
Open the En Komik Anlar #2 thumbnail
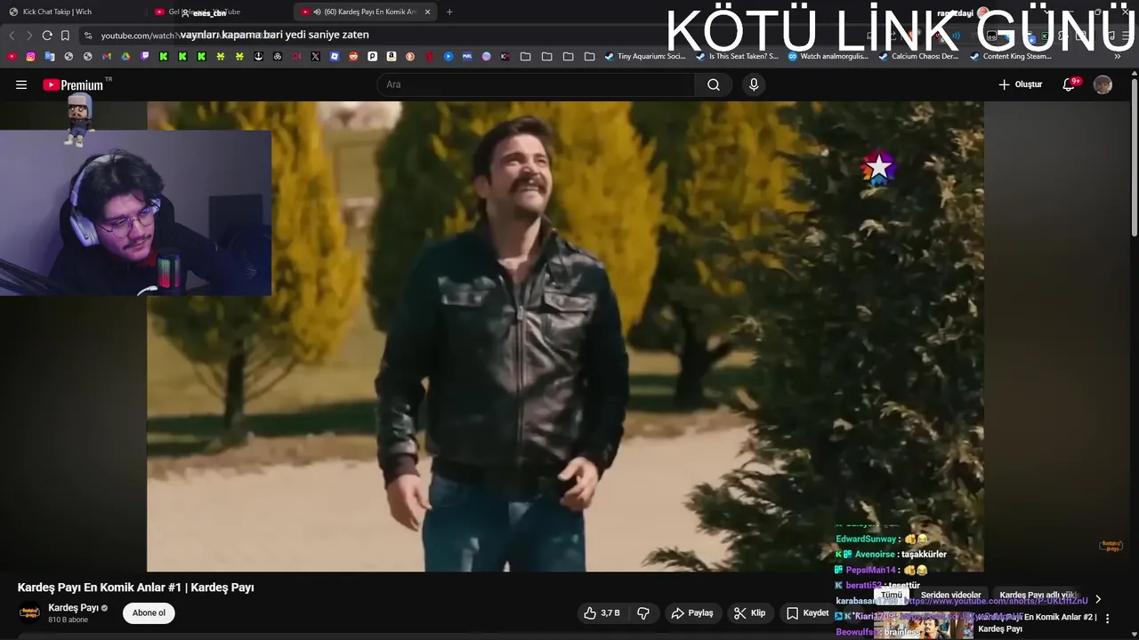924,627
